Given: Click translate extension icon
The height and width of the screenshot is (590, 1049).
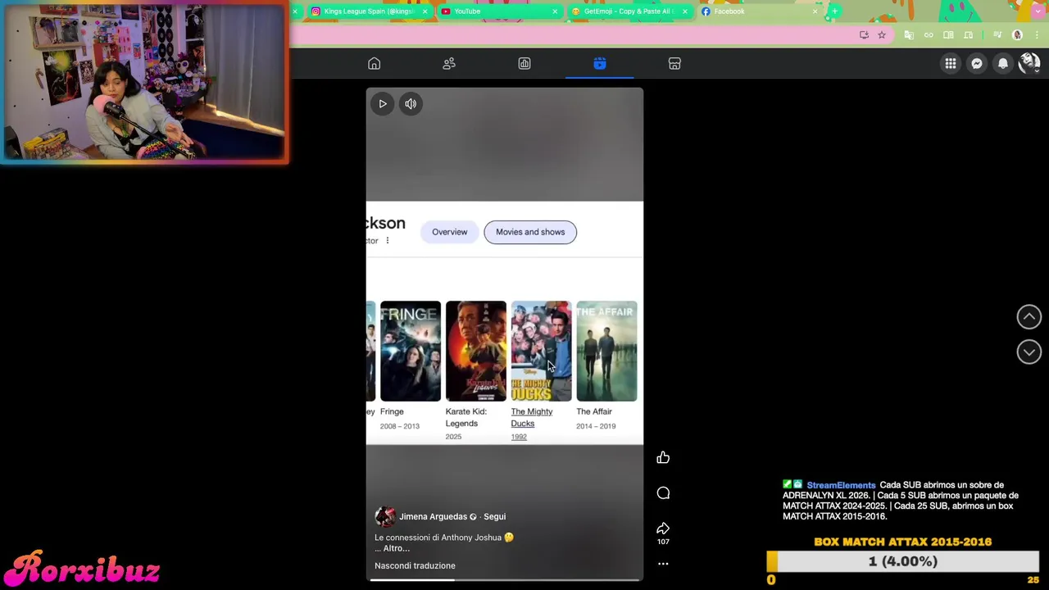Looking at the screenshot, I should [x=909, y=35].
